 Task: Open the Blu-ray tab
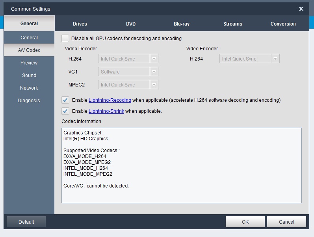(x=182, y=24)
